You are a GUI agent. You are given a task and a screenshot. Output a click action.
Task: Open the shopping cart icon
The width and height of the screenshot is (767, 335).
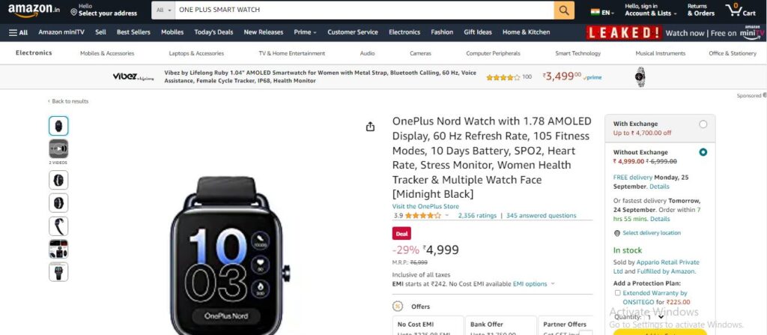coord(740,10)
